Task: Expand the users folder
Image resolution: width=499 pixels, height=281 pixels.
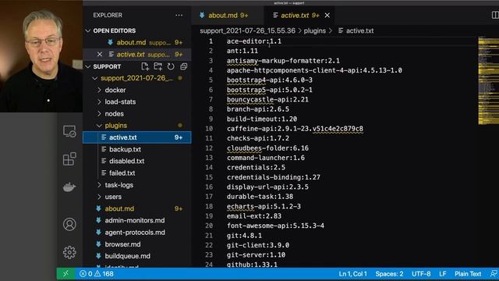Action: pos(99,197)
